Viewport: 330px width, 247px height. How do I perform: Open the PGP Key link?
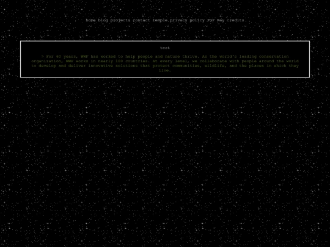pyautogui.click(x=216, y=20)
